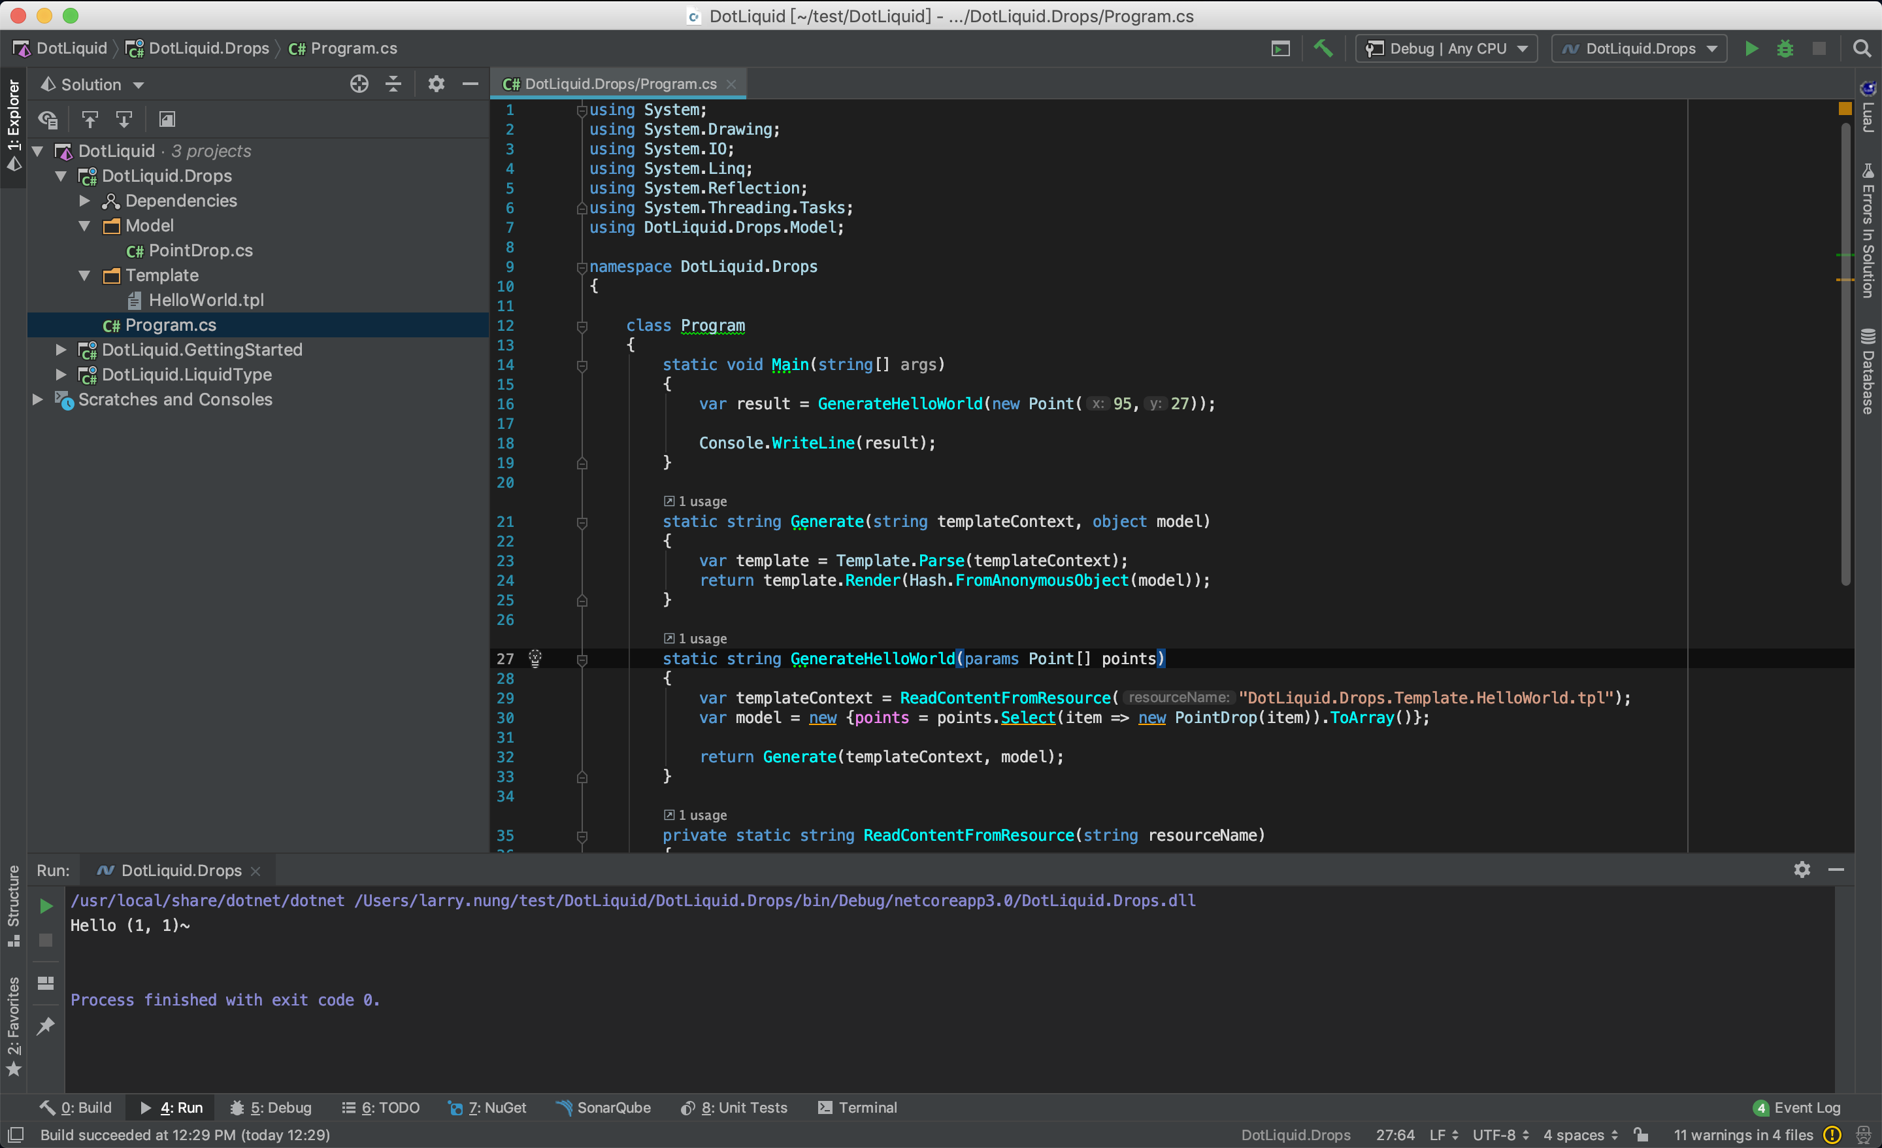
Task: Open the 6: TODO tool window
Action: tap(381, 1107)
